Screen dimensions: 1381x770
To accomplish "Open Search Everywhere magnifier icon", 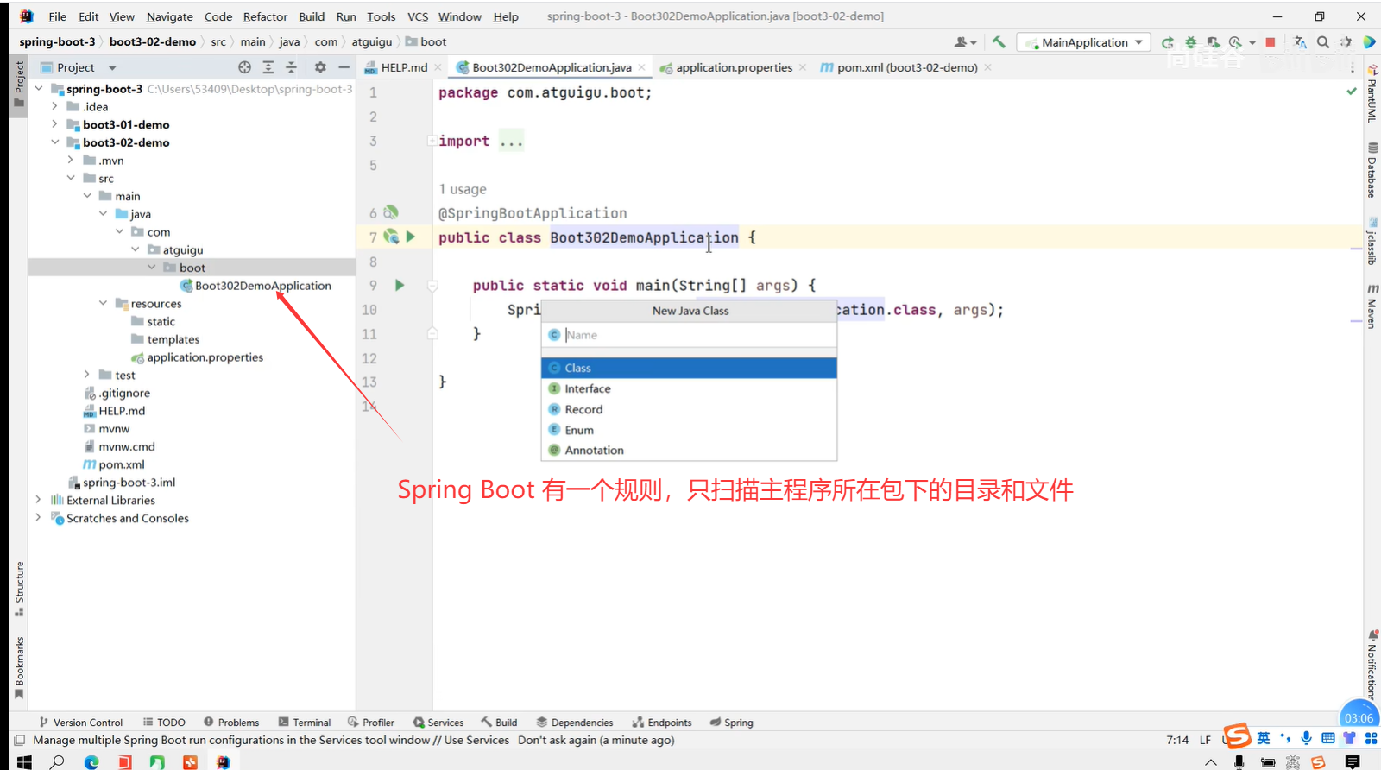I will (x=1323, y=41).
